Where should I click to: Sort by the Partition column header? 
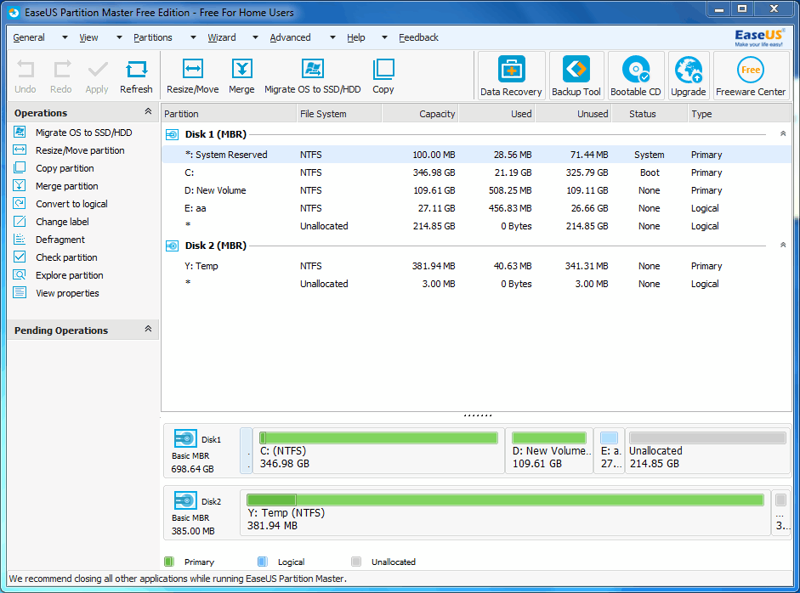point(229,114)
